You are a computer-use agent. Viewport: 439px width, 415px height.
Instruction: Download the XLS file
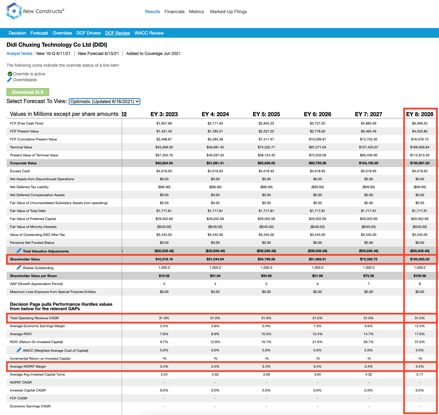[x=28, y=92]
